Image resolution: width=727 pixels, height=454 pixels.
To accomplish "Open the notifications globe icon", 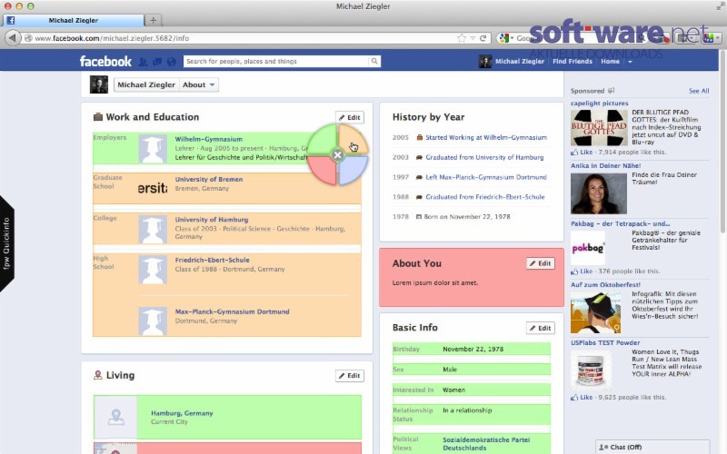I will tap(172, 61).
